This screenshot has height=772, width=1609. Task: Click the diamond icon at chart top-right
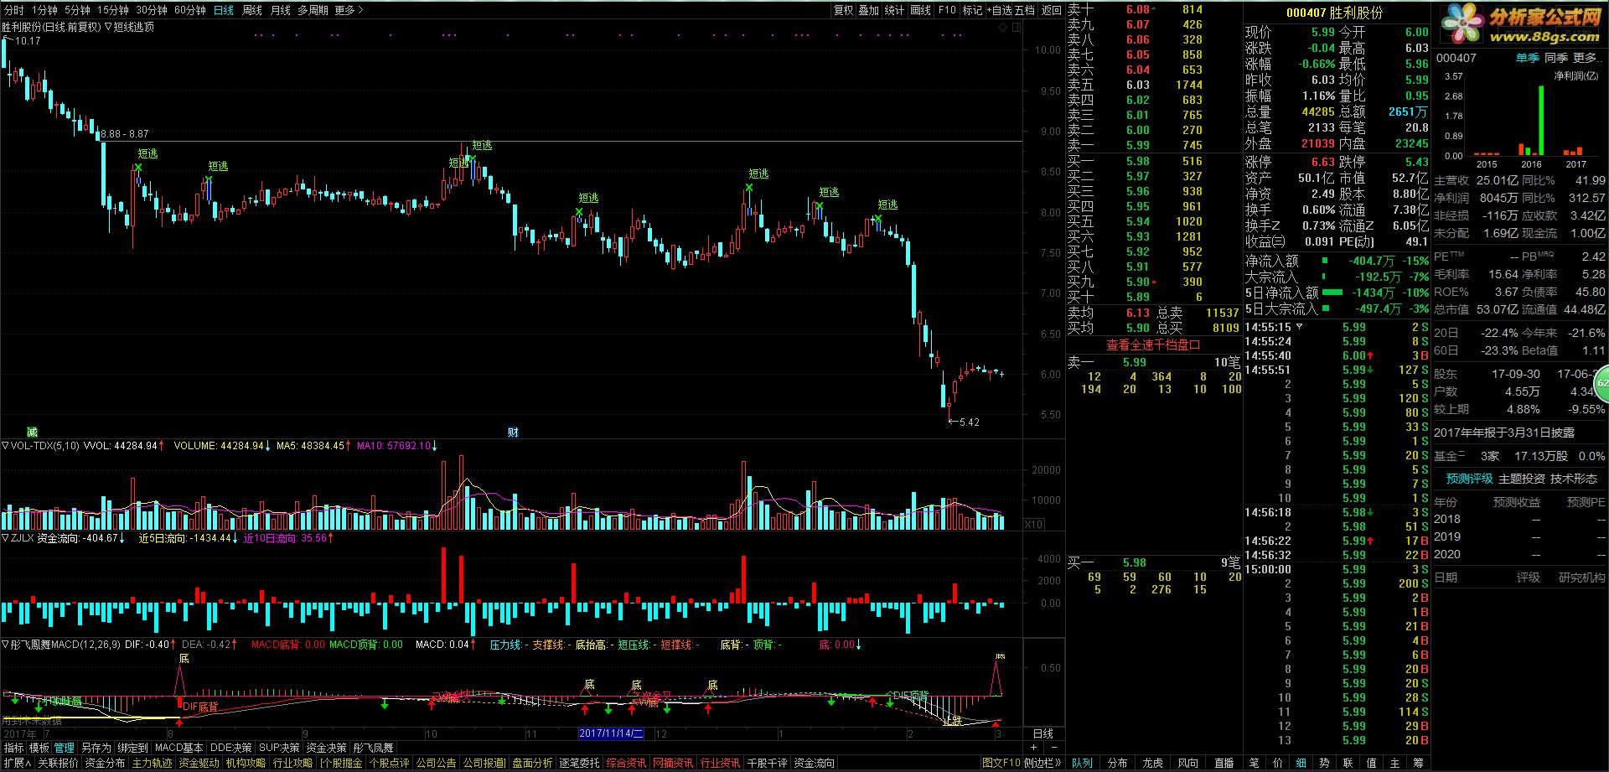pos(1003,28)
